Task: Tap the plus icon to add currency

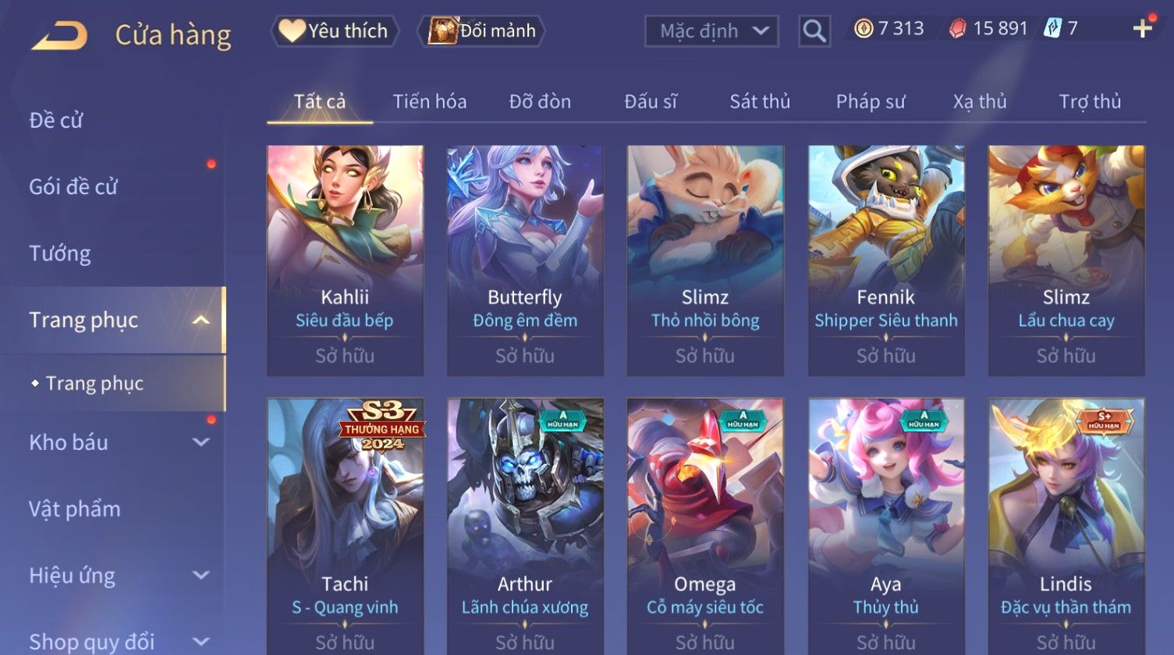Action: [x=1143, y=29]
